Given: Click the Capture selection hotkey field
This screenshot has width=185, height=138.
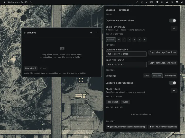Looking at the screenshot, I should point(126,54).
